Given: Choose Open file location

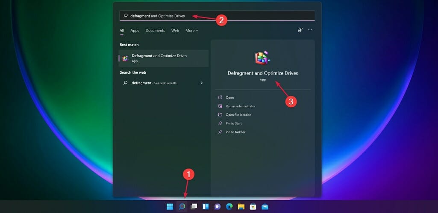Looking at the screenshot, I should click(238, 115).
